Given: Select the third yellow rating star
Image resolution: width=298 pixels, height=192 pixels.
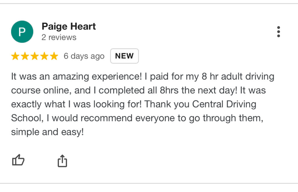Looking at the screenshot, I should click(x=35, y=56).
